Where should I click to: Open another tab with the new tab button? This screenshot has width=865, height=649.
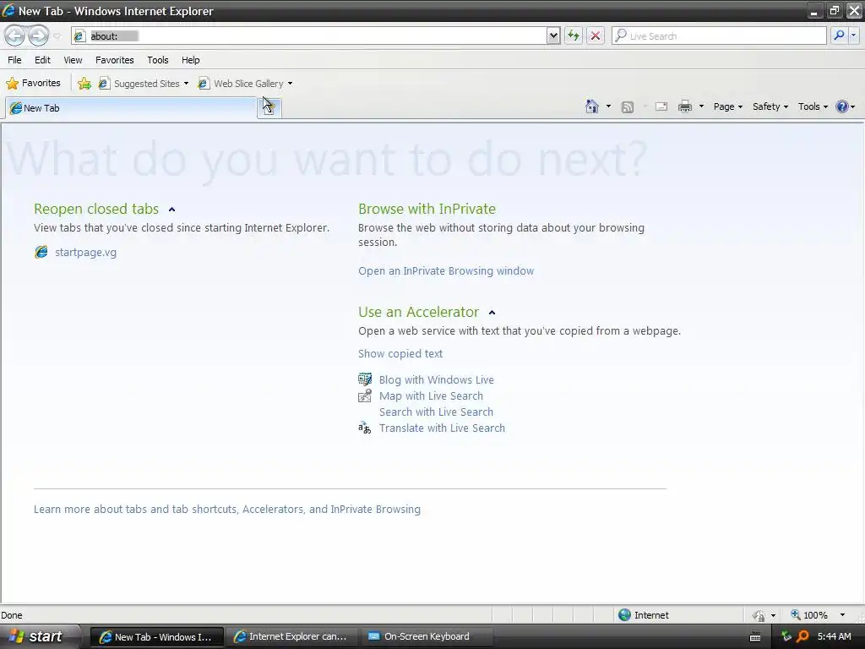coord(269,108)
